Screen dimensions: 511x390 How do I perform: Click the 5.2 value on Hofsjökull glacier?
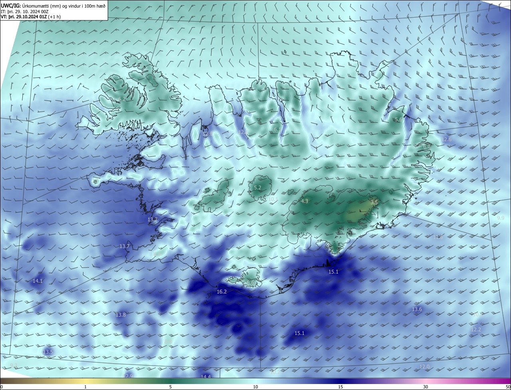tap(257, 187)
